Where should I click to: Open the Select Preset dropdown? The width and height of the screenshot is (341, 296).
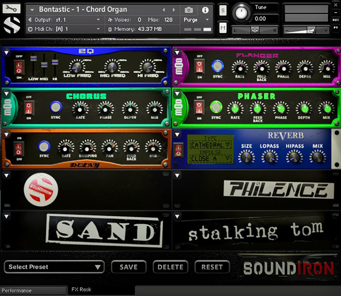coord(54,267)
